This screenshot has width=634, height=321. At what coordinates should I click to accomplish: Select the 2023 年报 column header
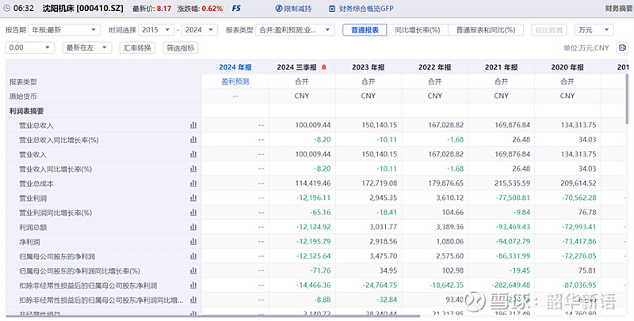tap(369, 67)
